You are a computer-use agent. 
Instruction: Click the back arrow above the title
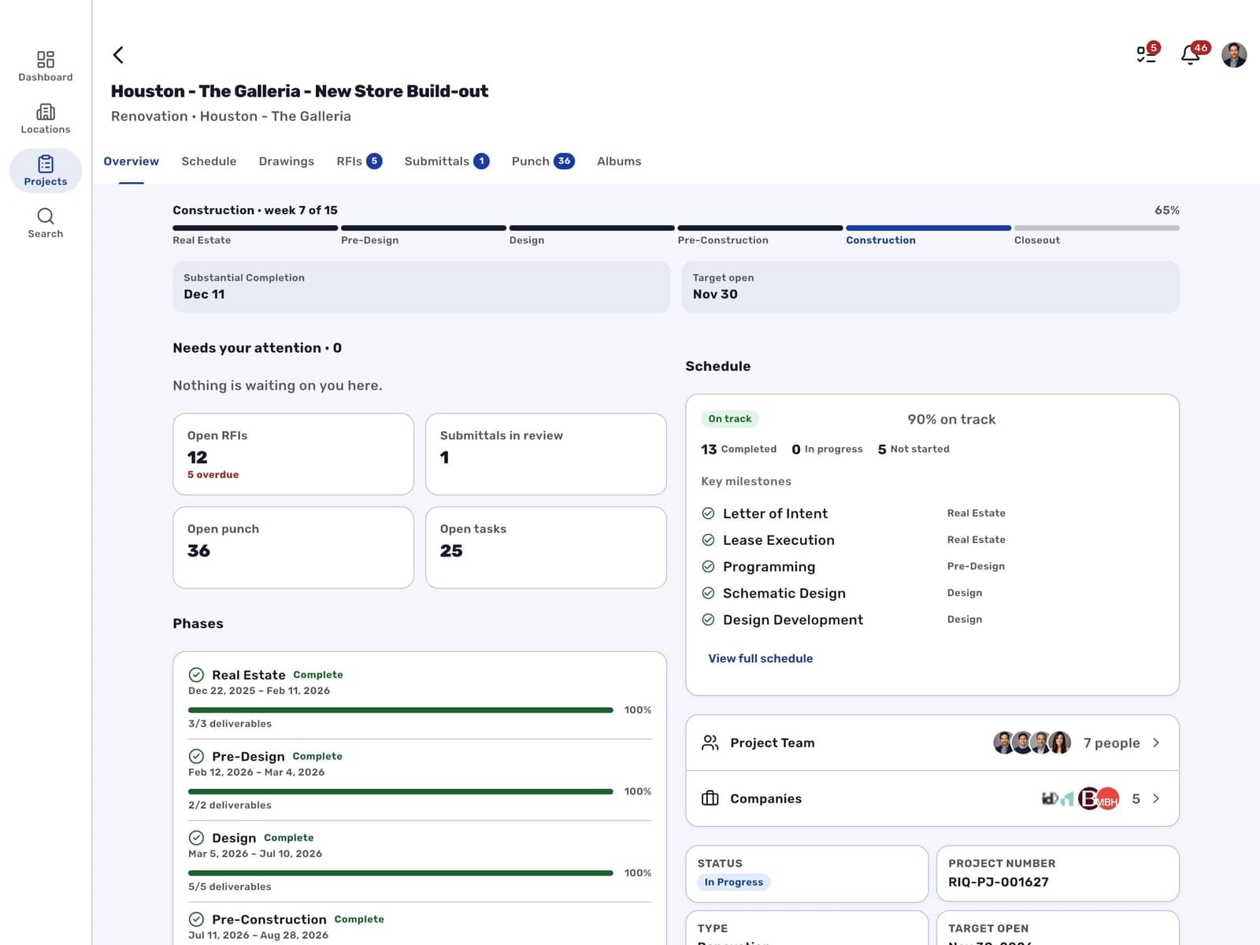118,54
